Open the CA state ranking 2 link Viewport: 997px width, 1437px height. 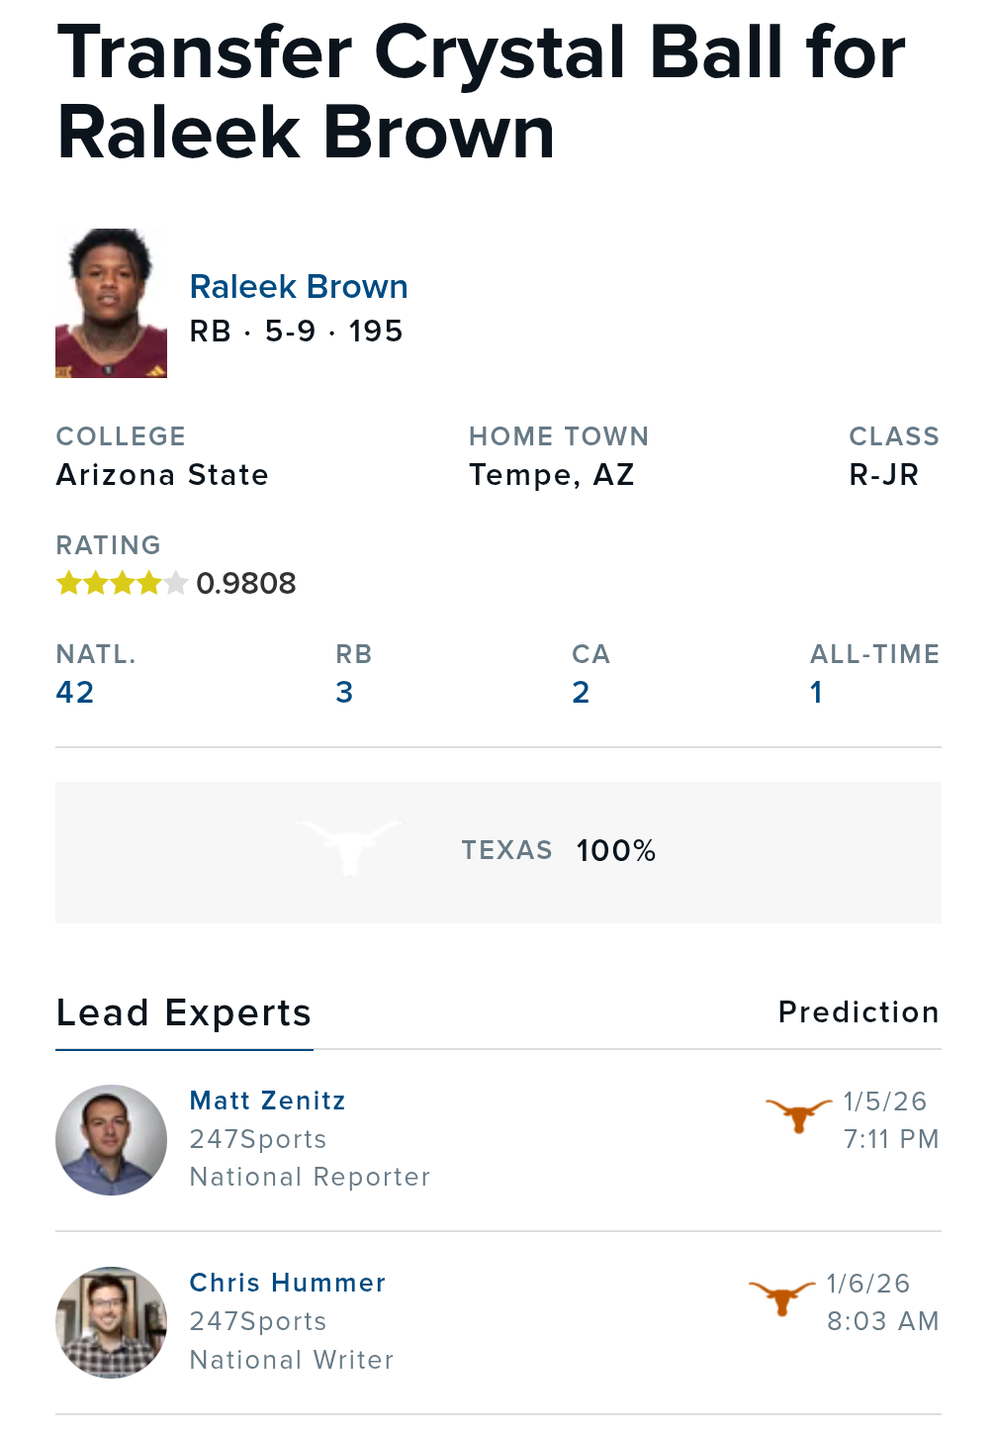pyautogui.click(x=581, y=692)
